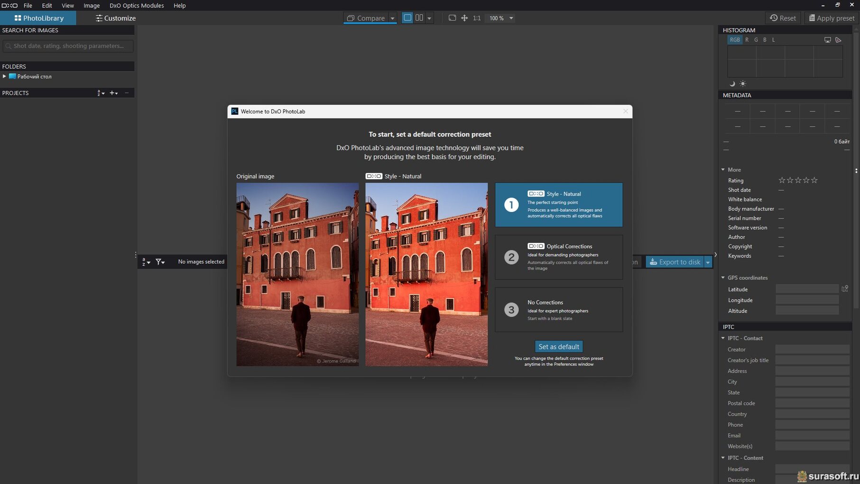Viewport: 860px width, 484px height.
Task: Open the image browser filter icon
Action: [x=160, y=262]
